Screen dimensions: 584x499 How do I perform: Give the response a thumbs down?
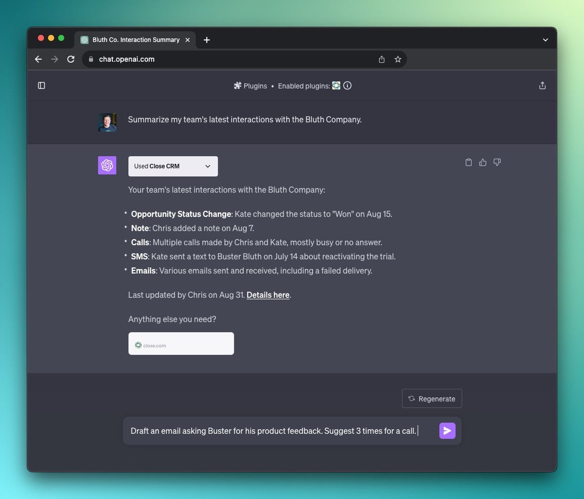click(x=497, y=162)
